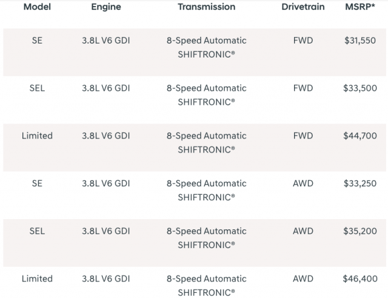Select the $33,500 MSRP value
The height and width of the screenshot is (299, 388).
[x=360, y=88]
